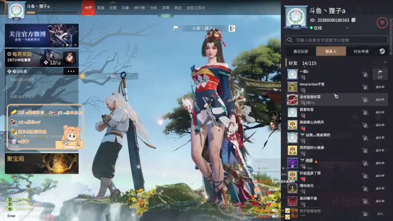Click the 2/3 team flag button for 一甜z
The image size is (393, 221).
380,74
